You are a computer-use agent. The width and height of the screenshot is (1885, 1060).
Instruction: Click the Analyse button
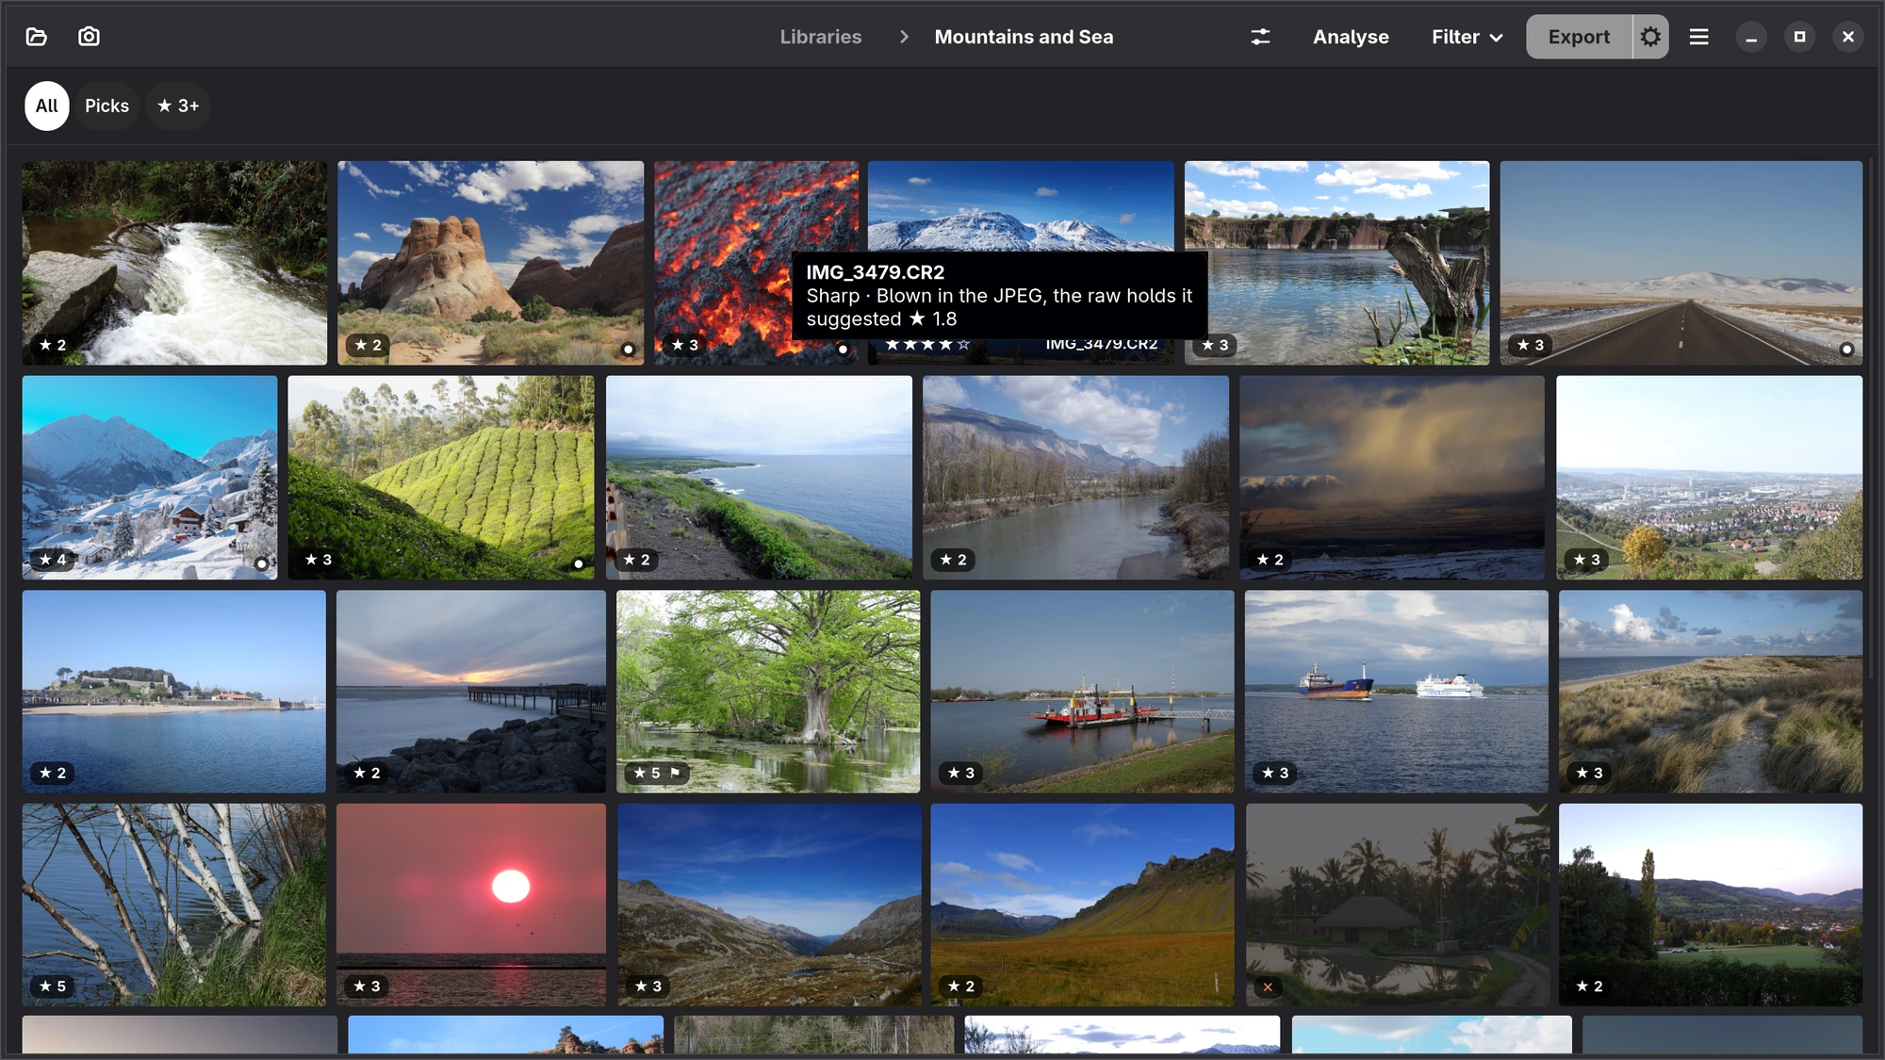click(1351, 37)
